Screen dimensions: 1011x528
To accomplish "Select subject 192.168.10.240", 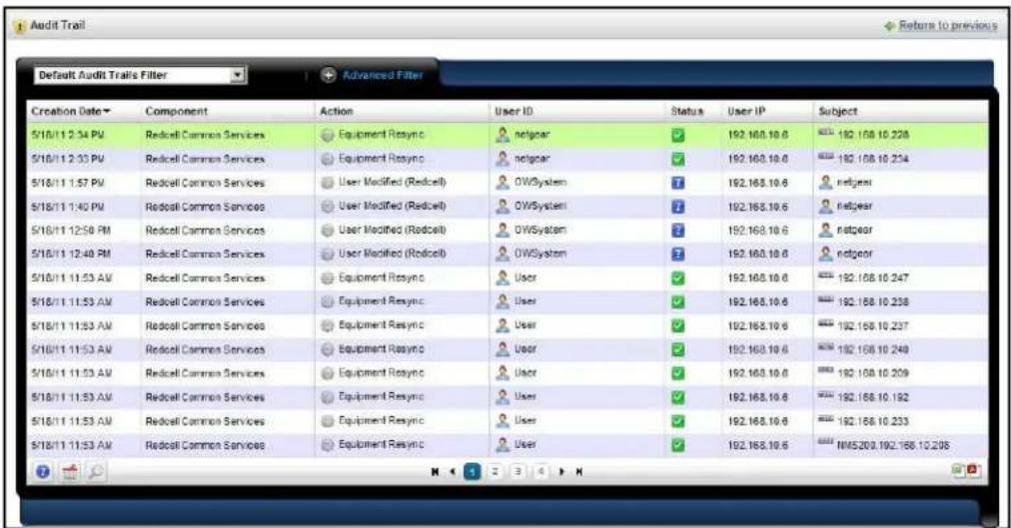I will click(873, 349).
